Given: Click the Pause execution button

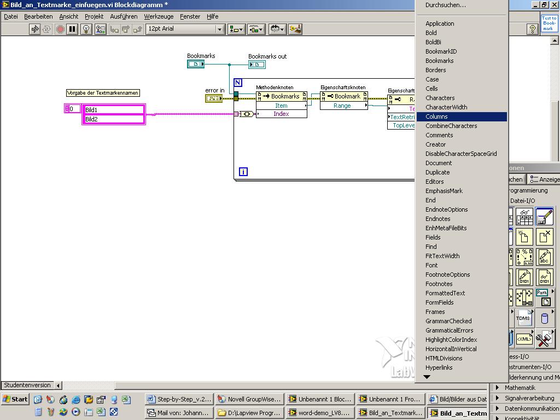Looking at the screenshot, I should (x=72, y=29).
